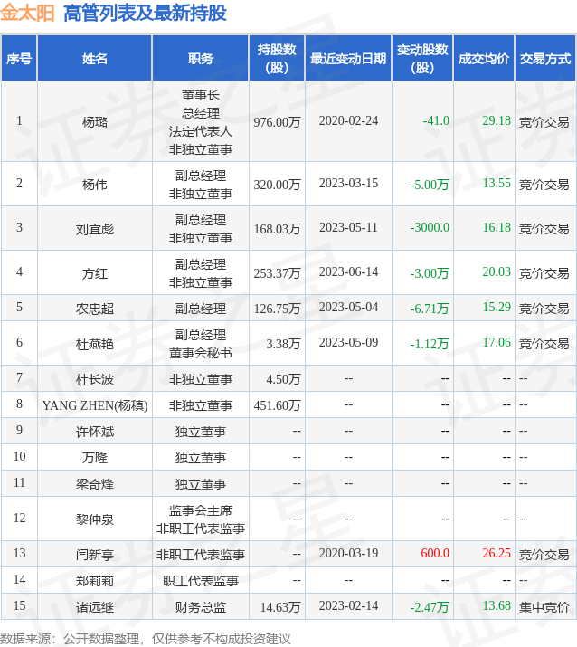Viewport: 577px width, 647px height.
Task: Click the 高管列表及最新持股 heading
Action: (x=145, y=13)
